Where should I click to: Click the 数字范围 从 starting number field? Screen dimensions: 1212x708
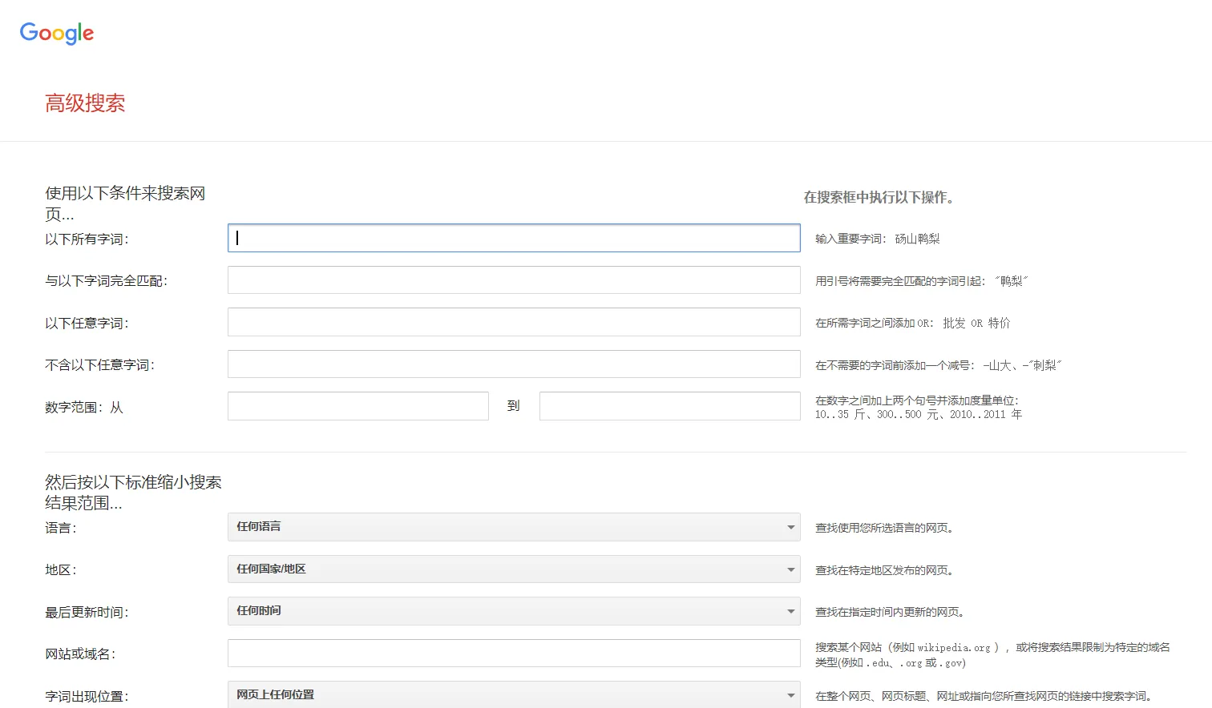point(358,406)
